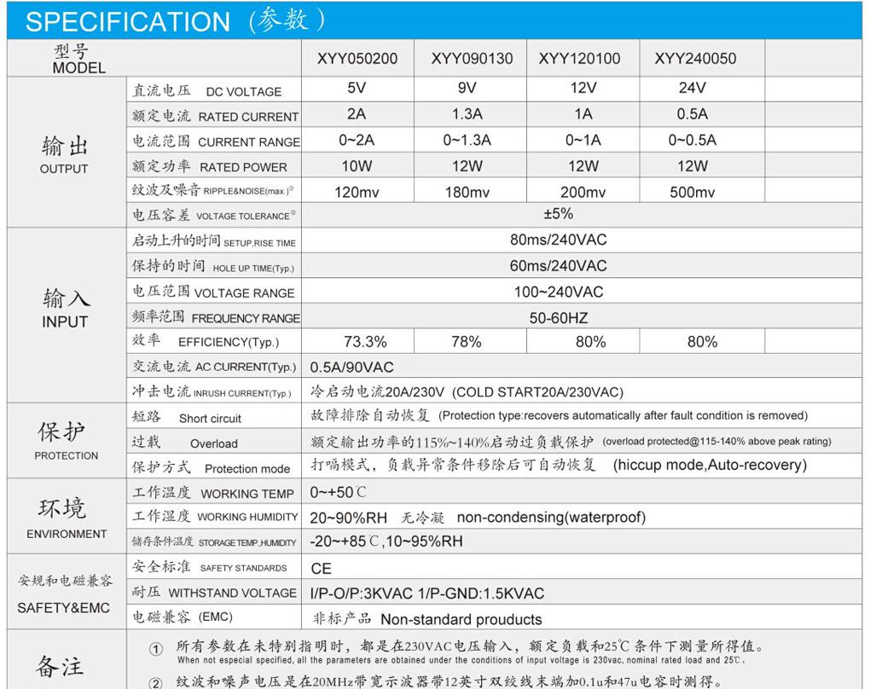Click the 0~+50℃ value
870x689 pixels.
(x=338, y=492)
